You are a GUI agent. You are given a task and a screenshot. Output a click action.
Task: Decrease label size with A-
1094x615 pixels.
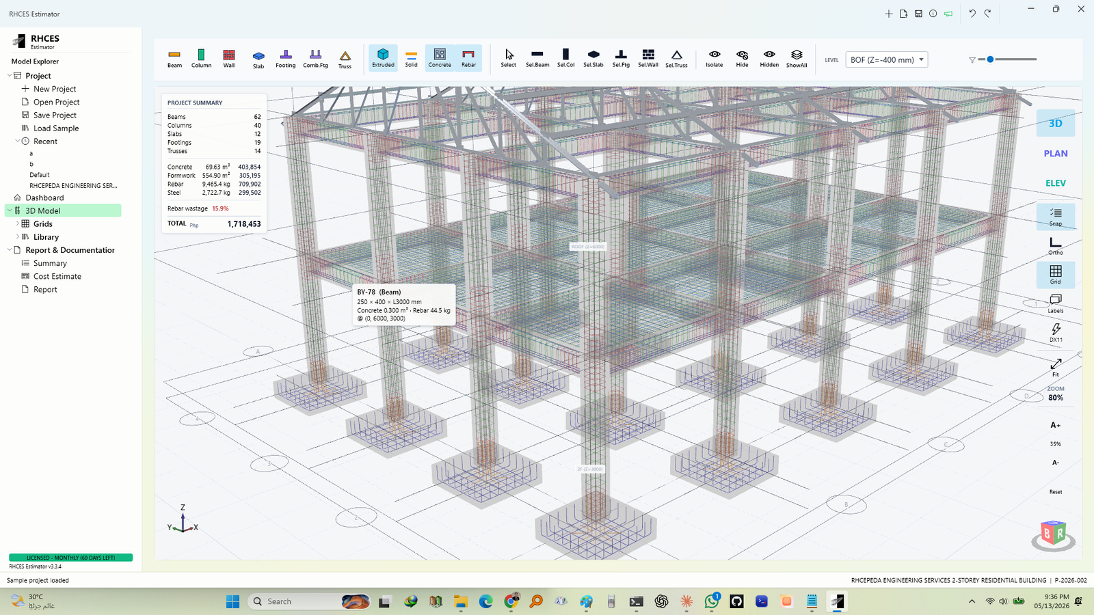1056,463
